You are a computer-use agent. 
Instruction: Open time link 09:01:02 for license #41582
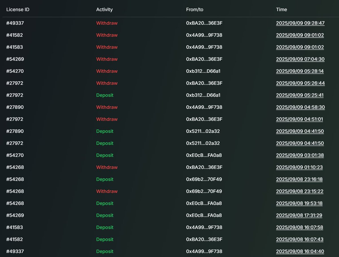[300, 35]
